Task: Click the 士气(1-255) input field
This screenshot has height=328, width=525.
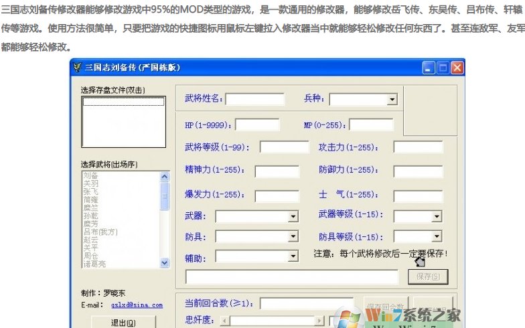Action: coord(418,196)
